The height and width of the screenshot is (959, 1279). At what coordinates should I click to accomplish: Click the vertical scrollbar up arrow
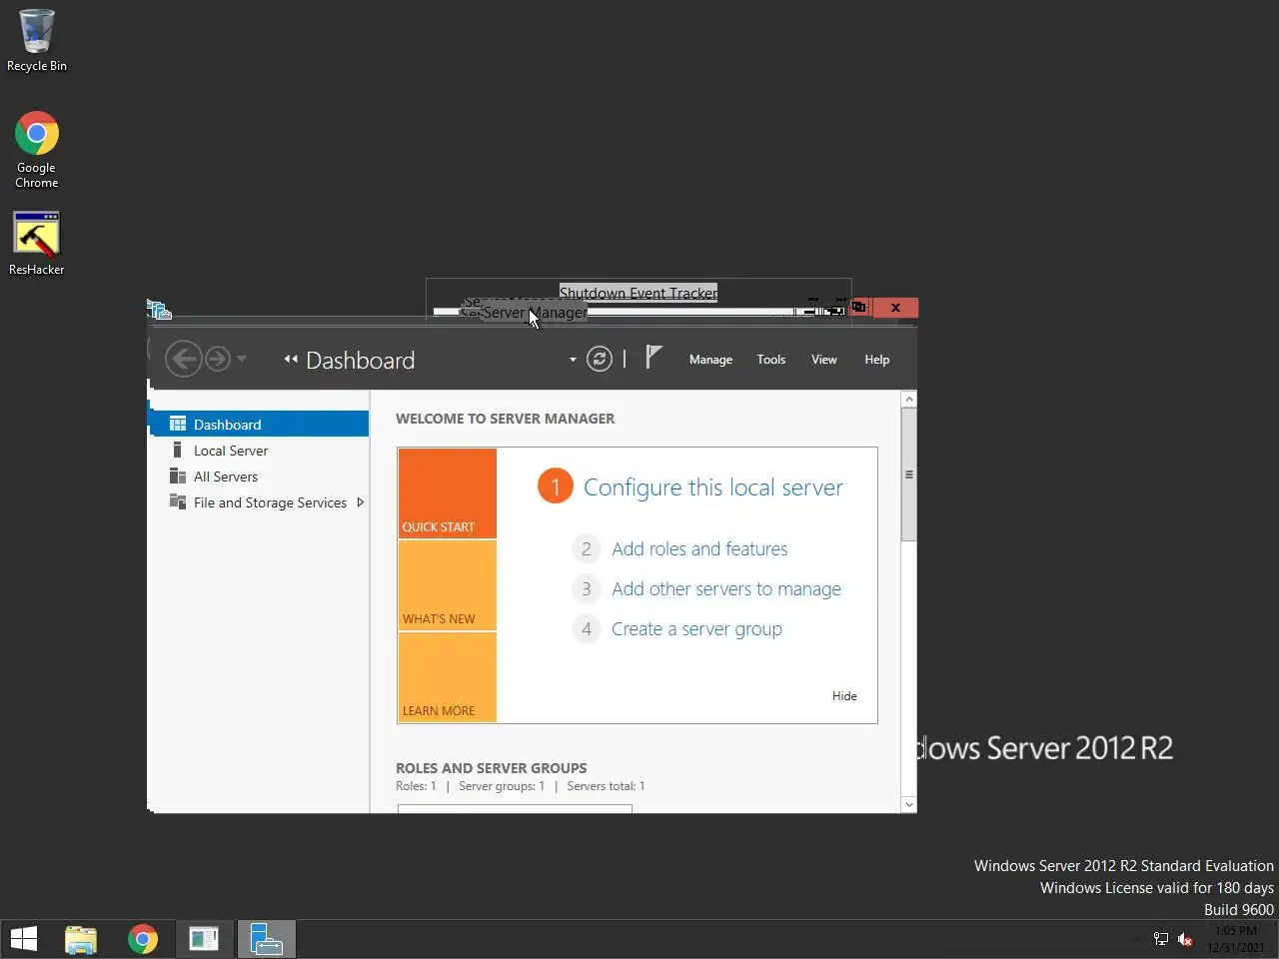[908, 400]
